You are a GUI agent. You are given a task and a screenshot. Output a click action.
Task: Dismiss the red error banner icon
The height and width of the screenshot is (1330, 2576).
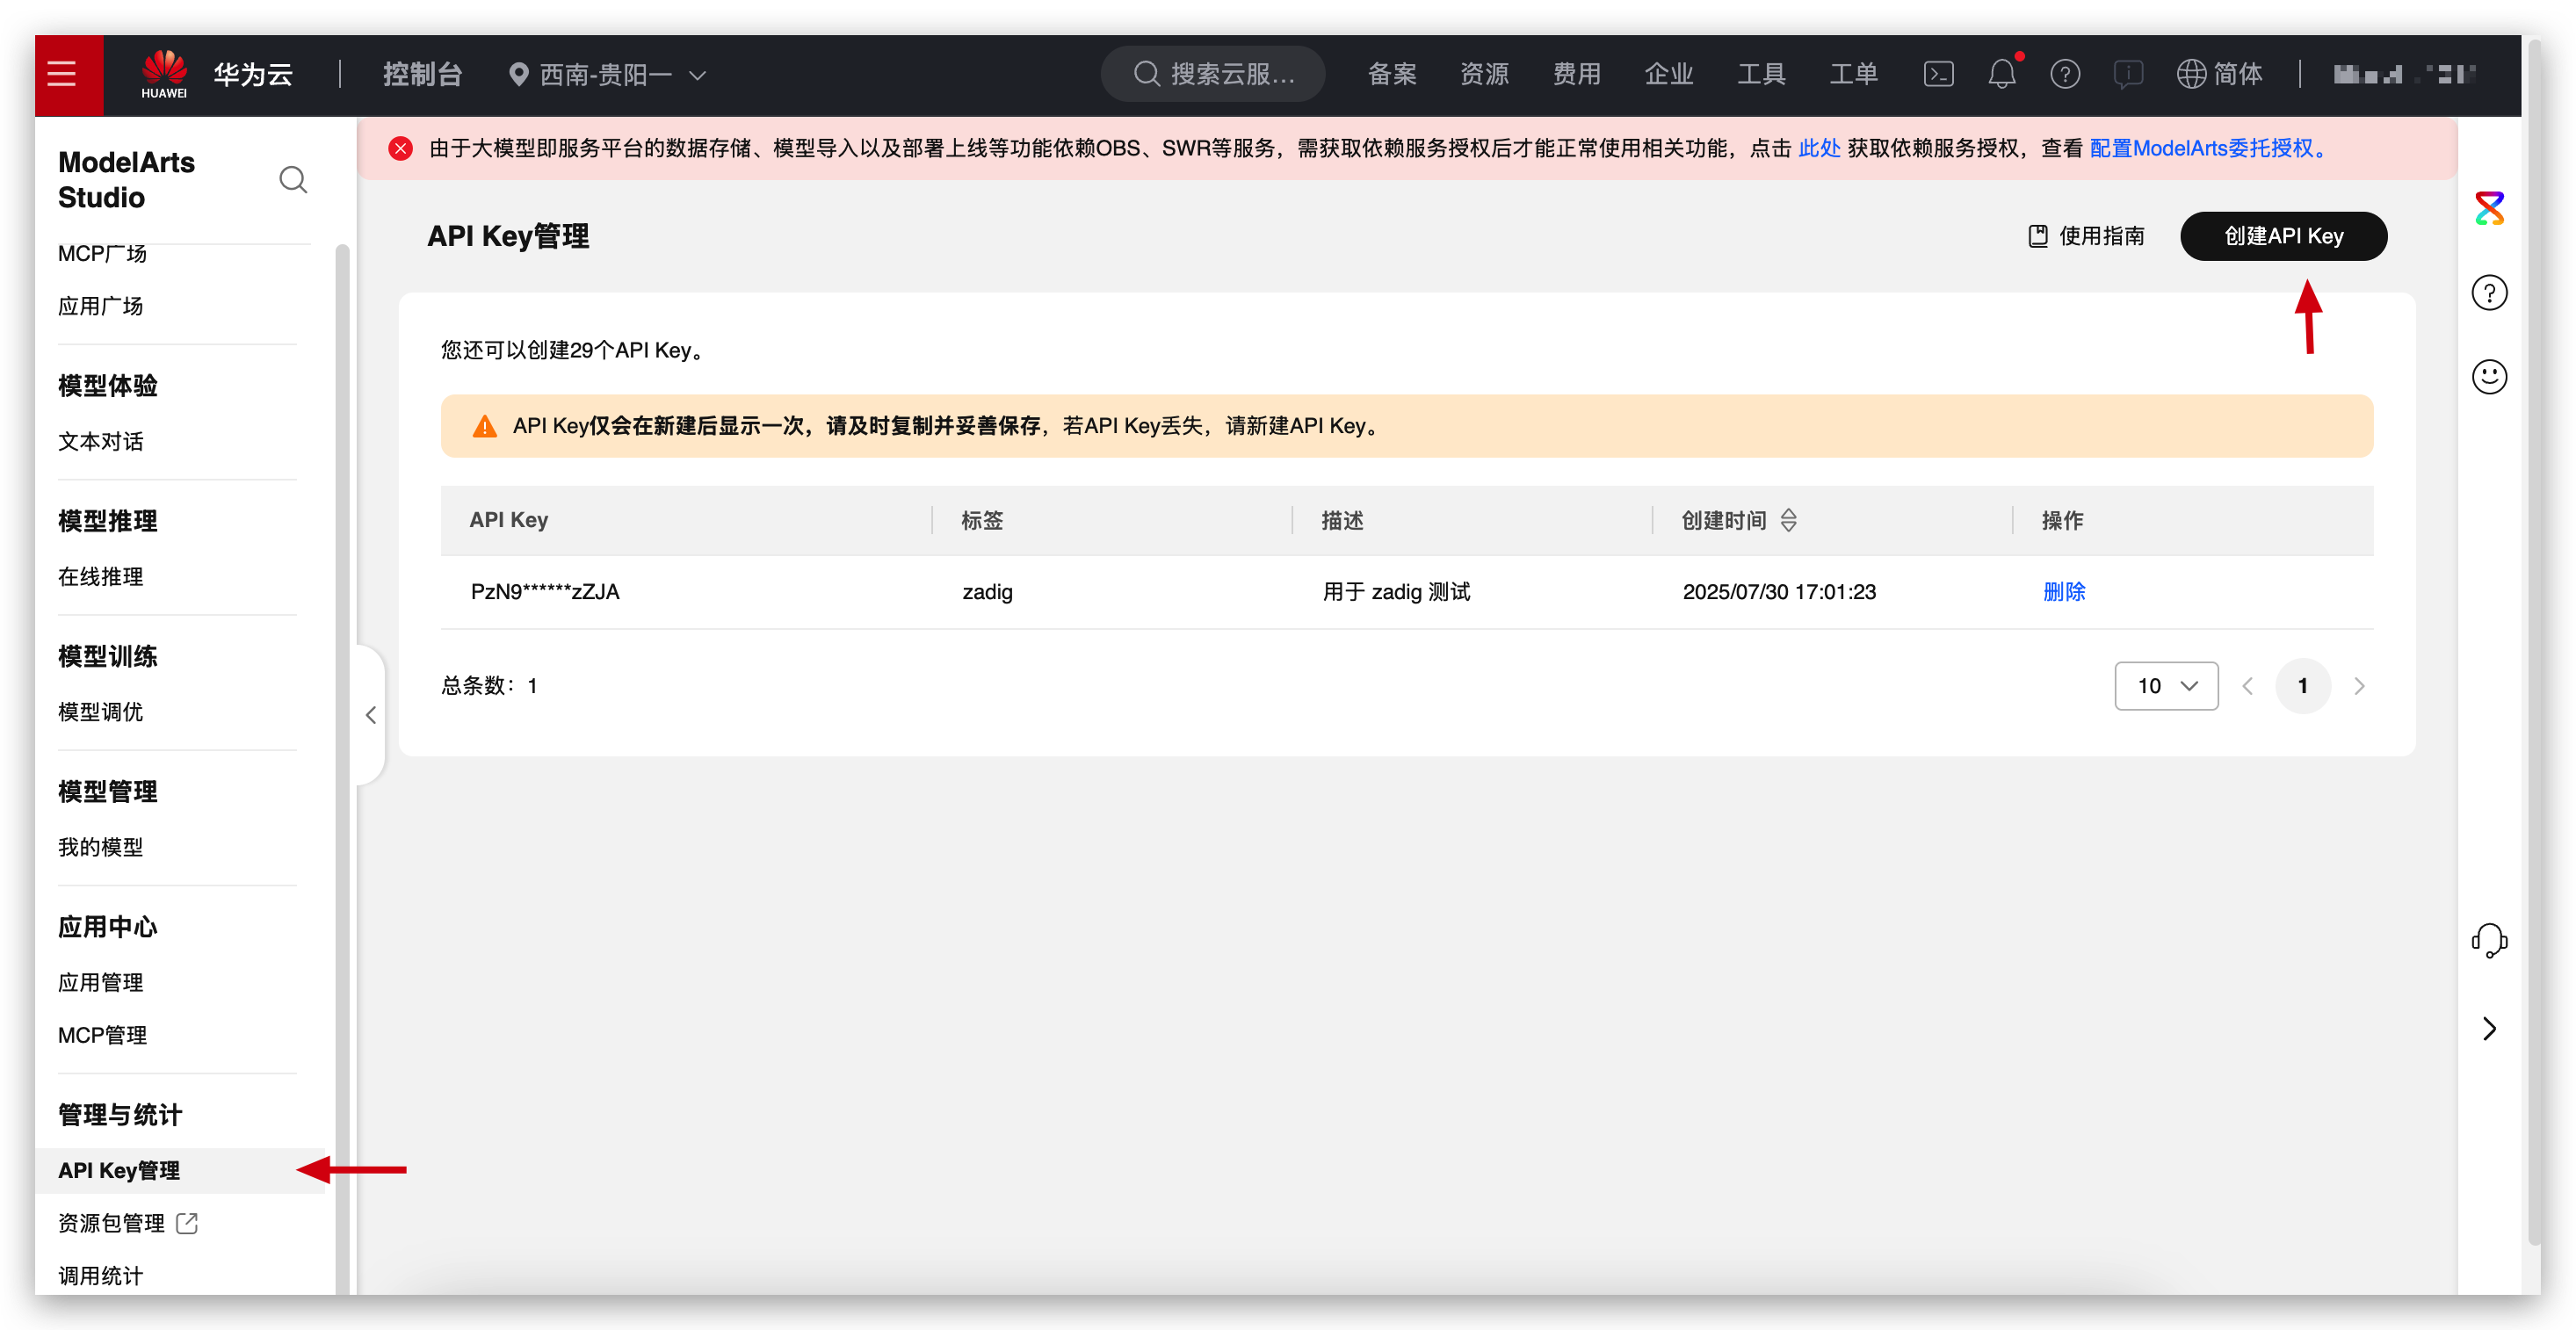[x=400, y=149]
